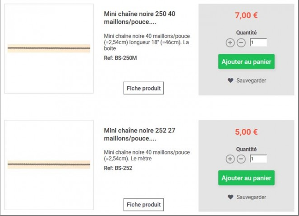Focus quantity field of second product
The height and width of the screenshot is (216, 299).
tap(258, 159)
